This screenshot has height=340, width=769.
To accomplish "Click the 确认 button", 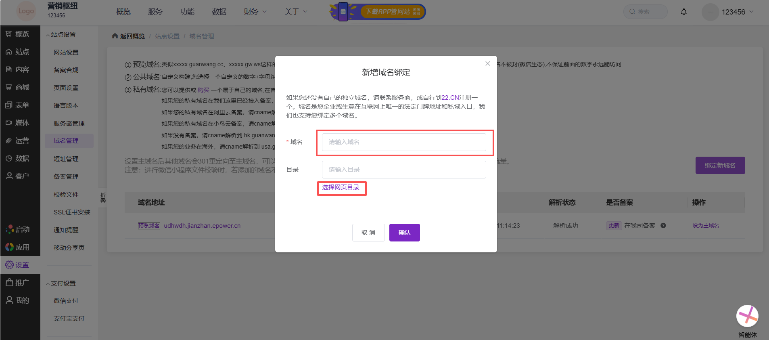I will (x=404, y=233).
